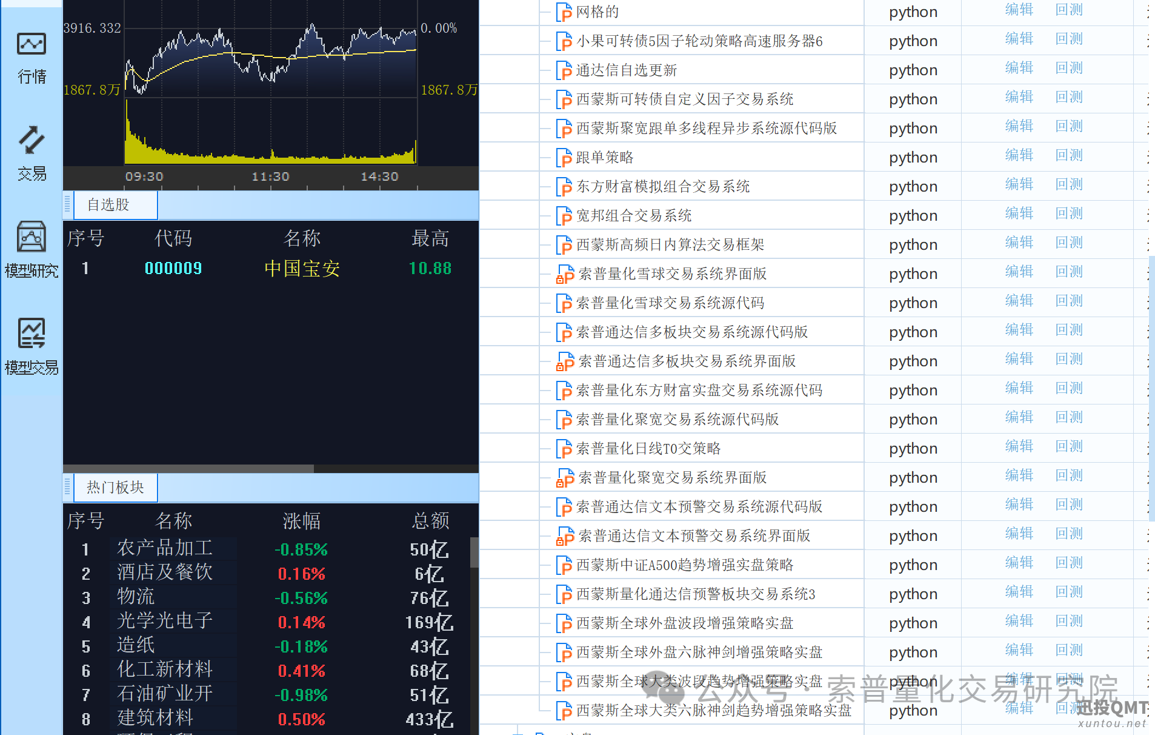Image resolution: width=1155 pixels, height=735 pixels.
Task: Select the 热门板块 tab
Action: 115,488
